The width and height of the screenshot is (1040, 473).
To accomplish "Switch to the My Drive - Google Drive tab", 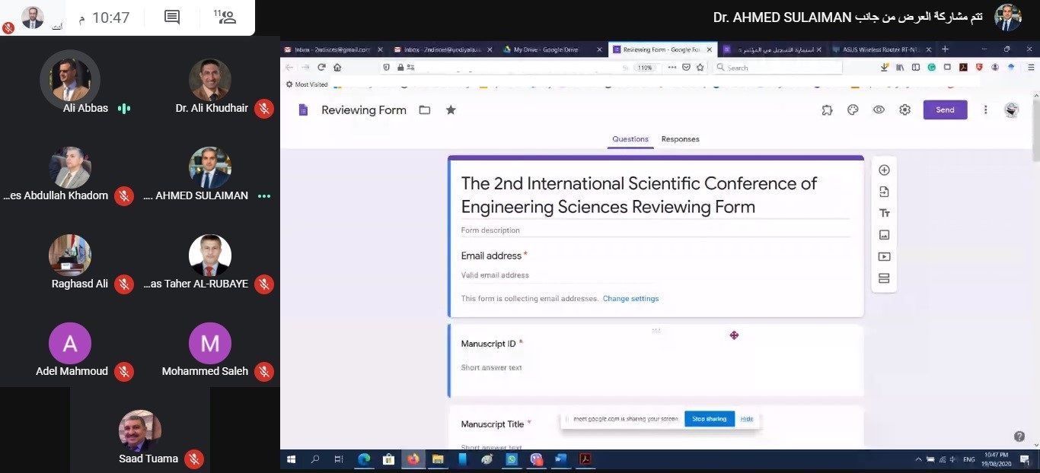I will tap(551, 49).
